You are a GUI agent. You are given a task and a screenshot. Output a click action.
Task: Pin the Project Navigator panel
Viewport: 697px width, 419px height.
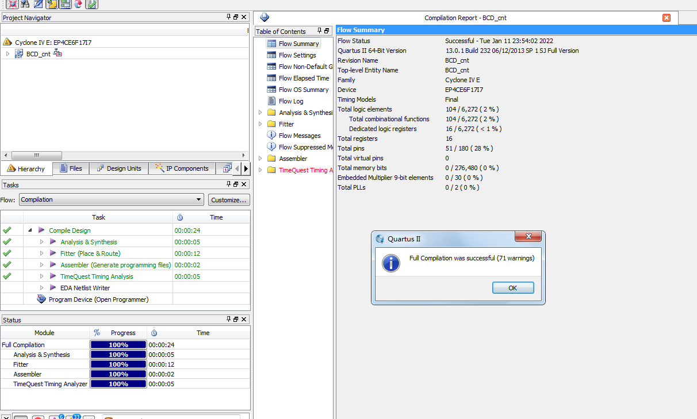(228, 17)
